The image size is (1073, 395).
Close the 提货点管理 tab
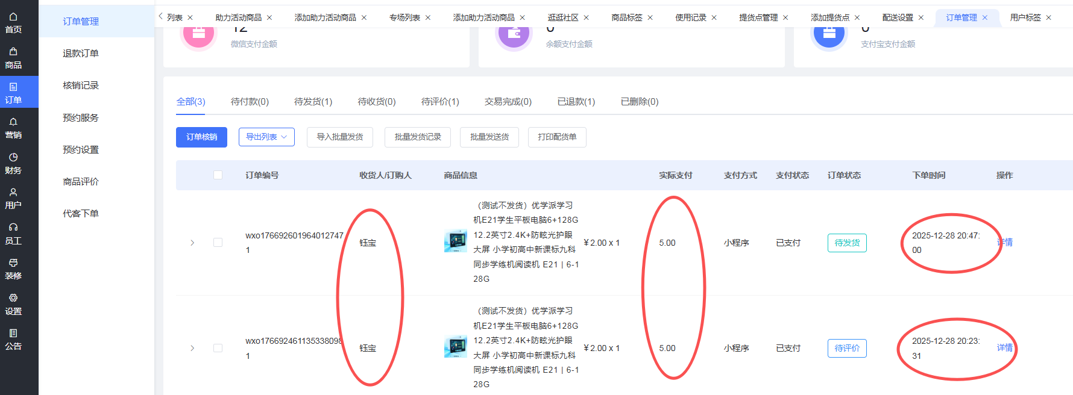pos(785,18)
